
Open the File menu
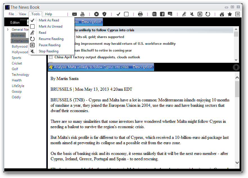(11, 14)
